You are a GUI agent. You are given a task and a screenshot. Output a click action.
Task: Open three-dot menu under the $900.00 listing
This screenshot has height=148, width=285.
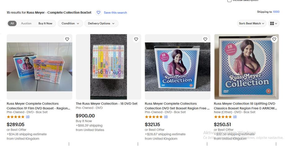pyautogui.click(x=138, y=144)
